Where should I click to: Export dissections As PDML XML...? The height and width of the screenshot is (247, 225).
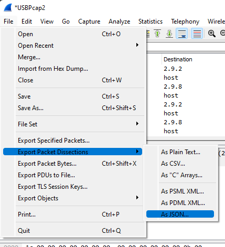(x=180, y=203)
